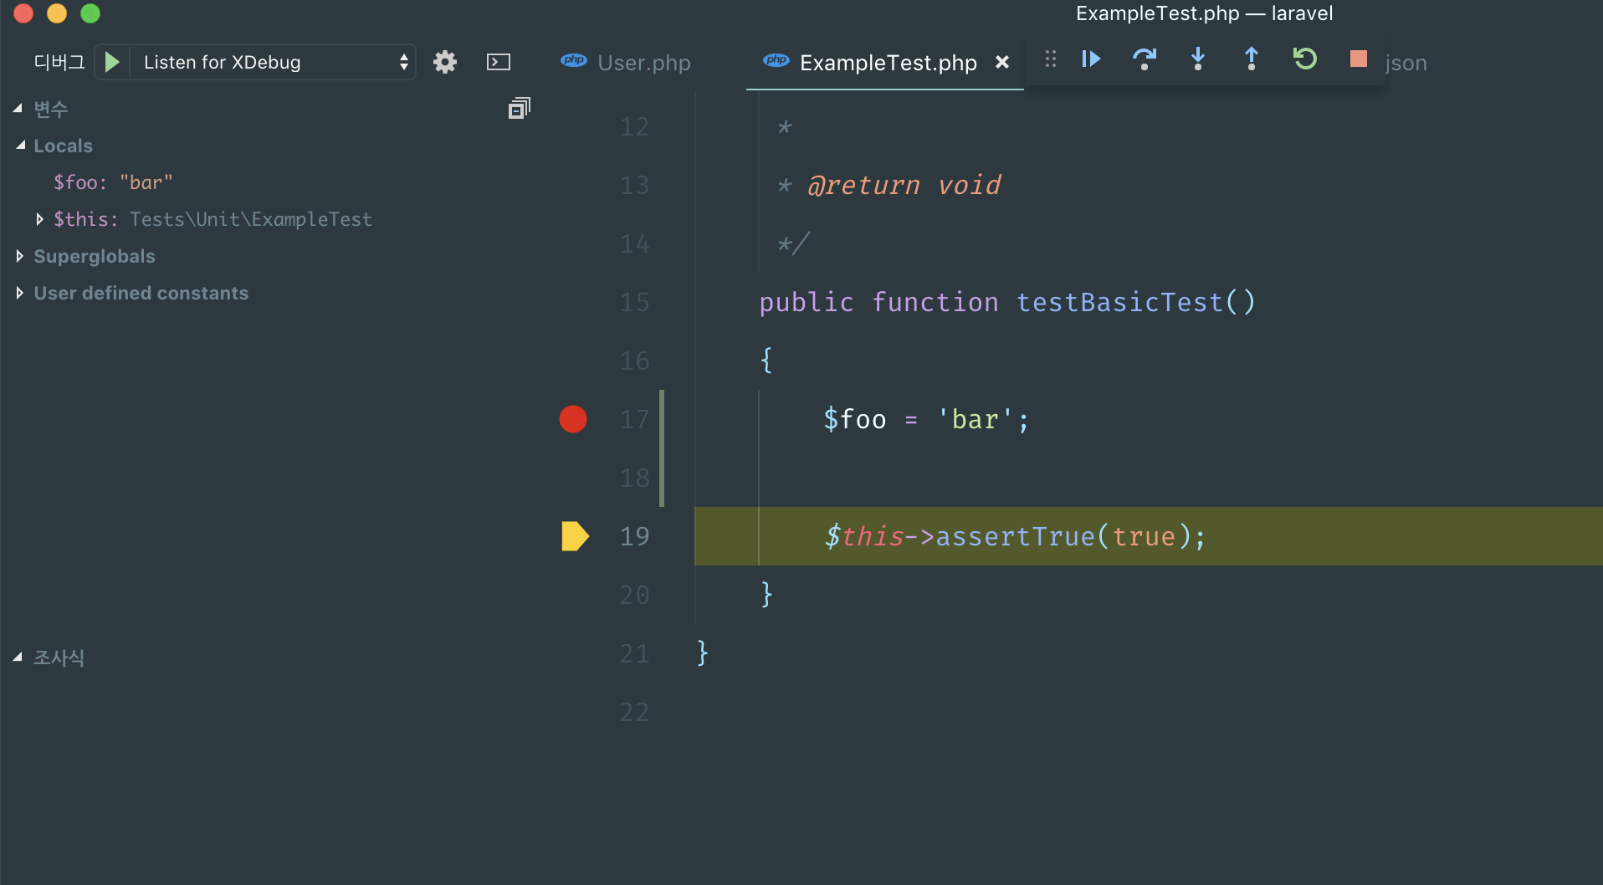Collapse all variables with the collapse icon

(x=519, y=109)
